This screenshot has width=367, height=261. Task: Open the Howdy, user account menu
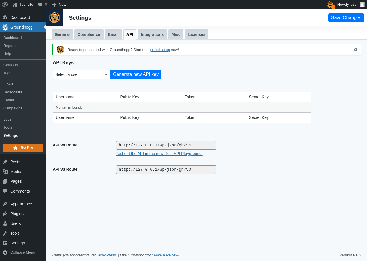pos(350,5)
